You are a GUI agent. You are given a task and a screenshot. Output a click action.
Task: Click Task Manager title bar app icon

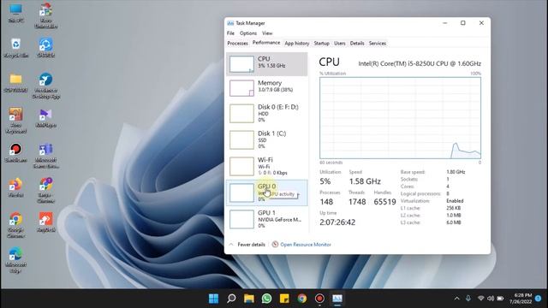click(x=230, y=23)
